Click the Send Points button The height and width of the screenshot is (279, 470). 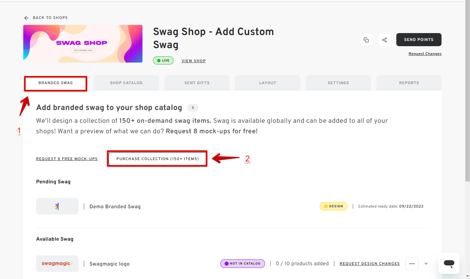pos(419,39)
